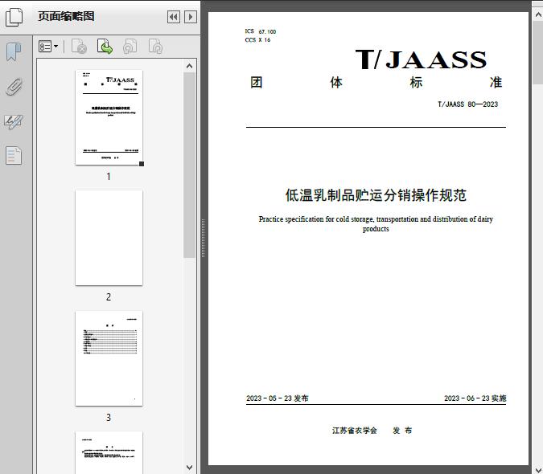Click the thumbnail pane scrollbar thumb

[x=189, y=165]
